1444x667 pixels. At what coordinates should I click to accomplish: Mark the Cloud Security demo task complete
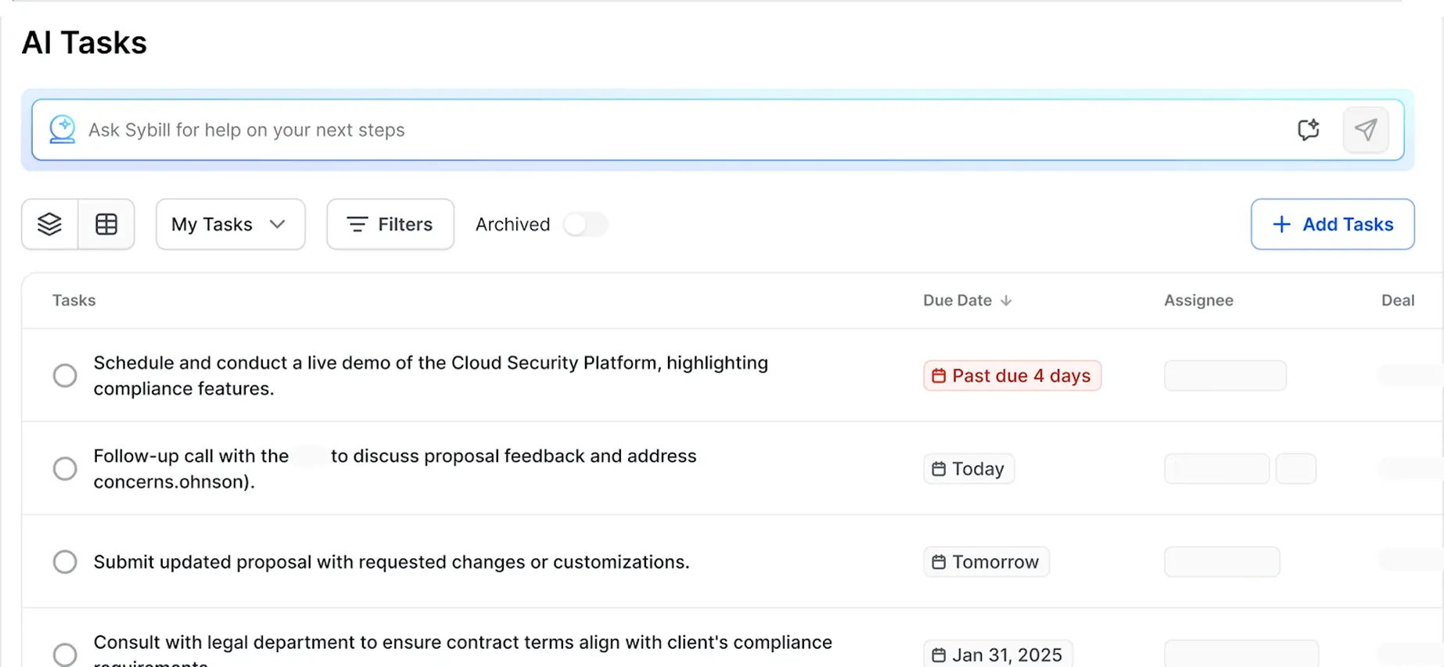[65, 375]
